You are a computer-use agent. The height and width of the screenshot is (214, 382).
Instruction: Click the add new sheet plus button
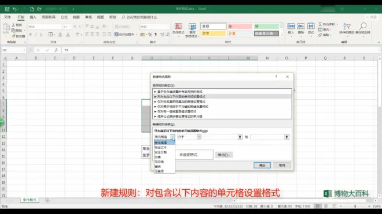47,200
